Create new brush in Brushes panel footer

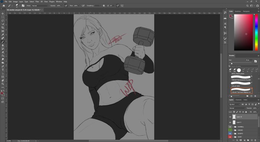pos(251,96)
